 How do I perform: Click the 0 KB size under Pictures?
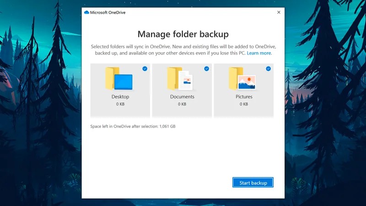coord(244,104)
